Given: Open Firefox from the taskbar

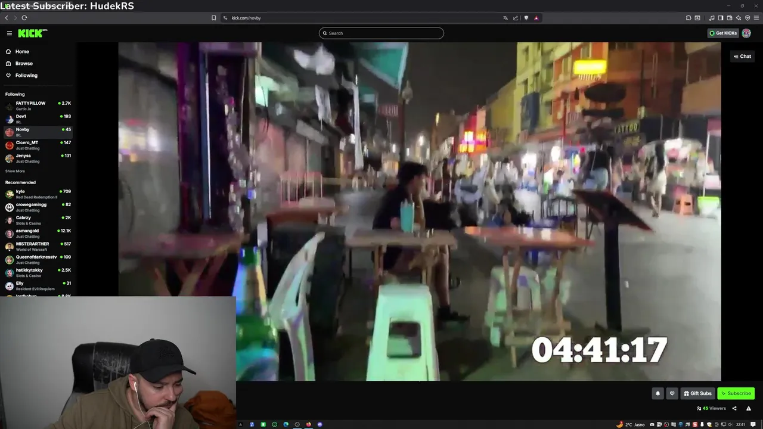Looking at the screenshot, I should [x=308, y=424].
